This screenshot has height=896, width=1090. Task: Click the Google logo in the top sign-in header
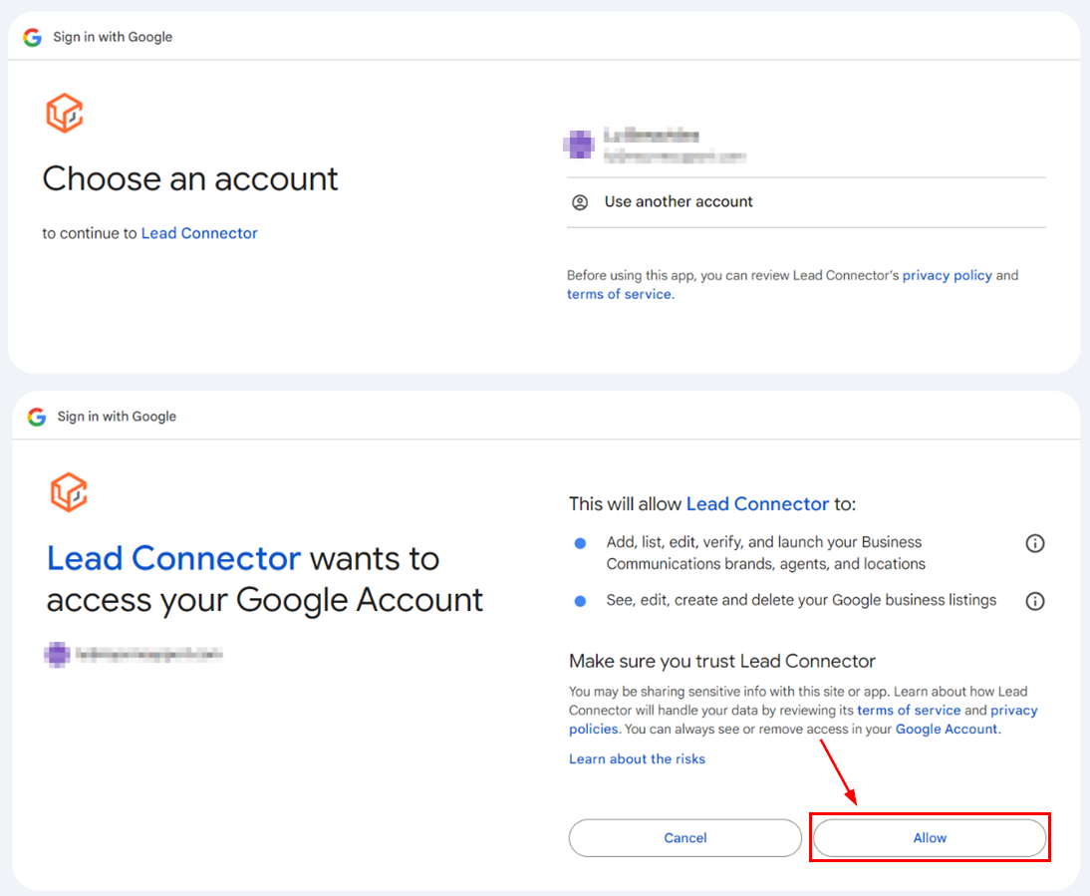[33, 37]
